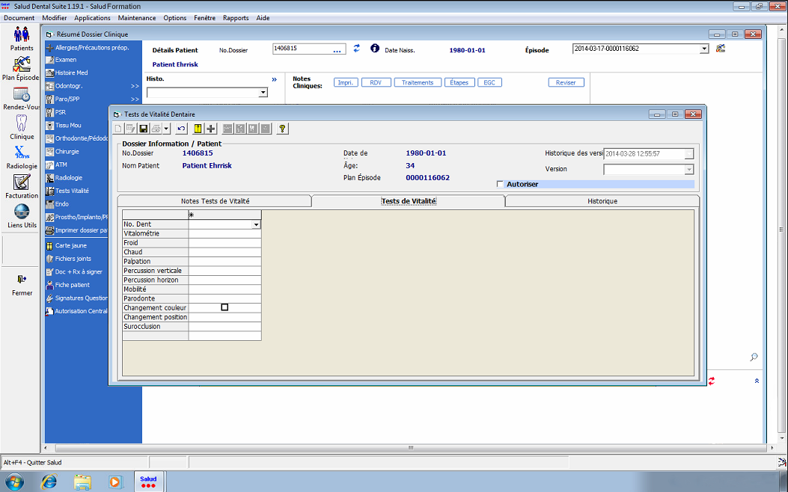This screenshot has height=492, width=788.
Task: Click the save diskette toolbar icon
Action: point(144,129)
